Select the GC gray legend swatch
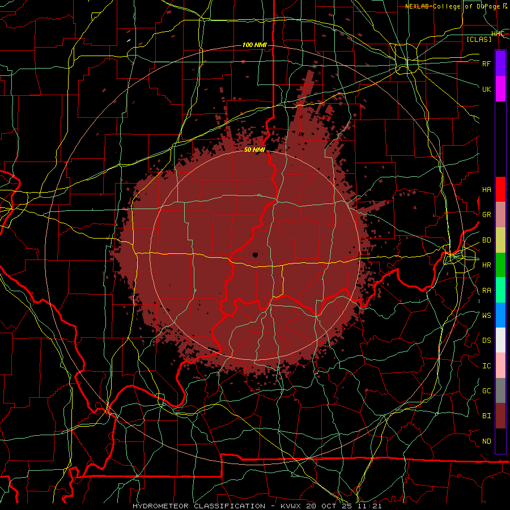The height and width of the screenshot is (510, 510). tap(500, 390)
